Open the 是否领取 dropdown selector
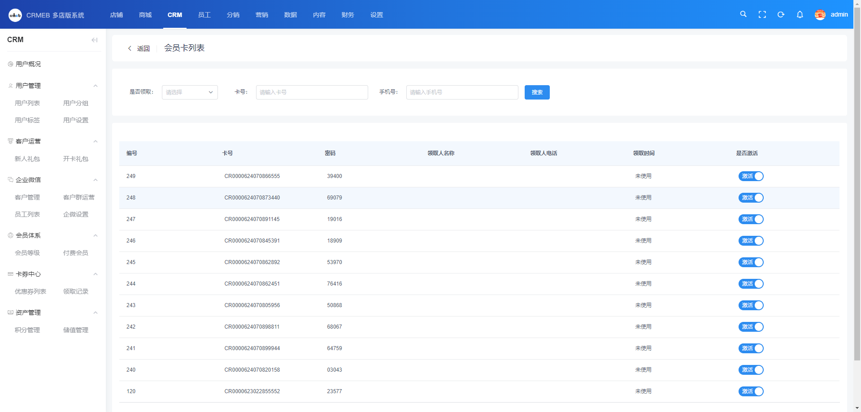861x412 pixels. pyautogui.click(x=190, y=92)
